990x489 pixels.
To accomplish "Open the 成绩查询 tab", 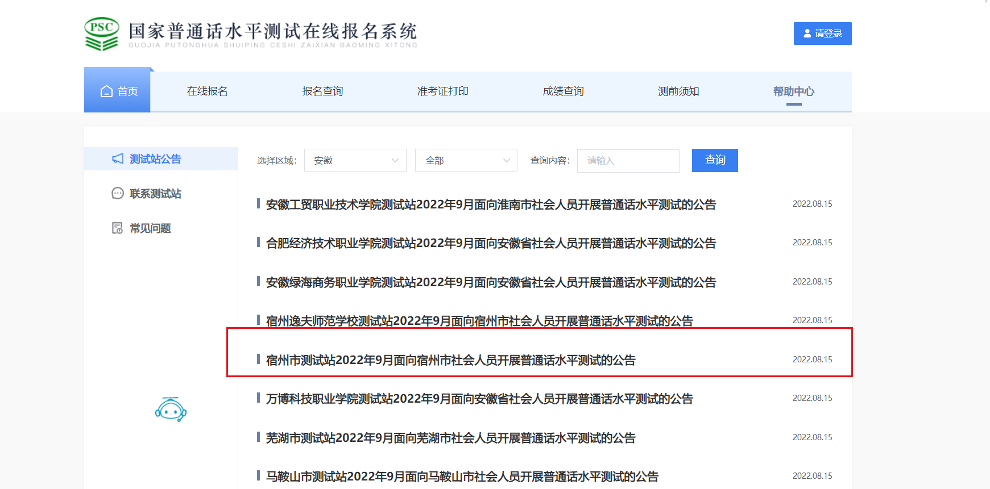I will click(x=563, y=91).
